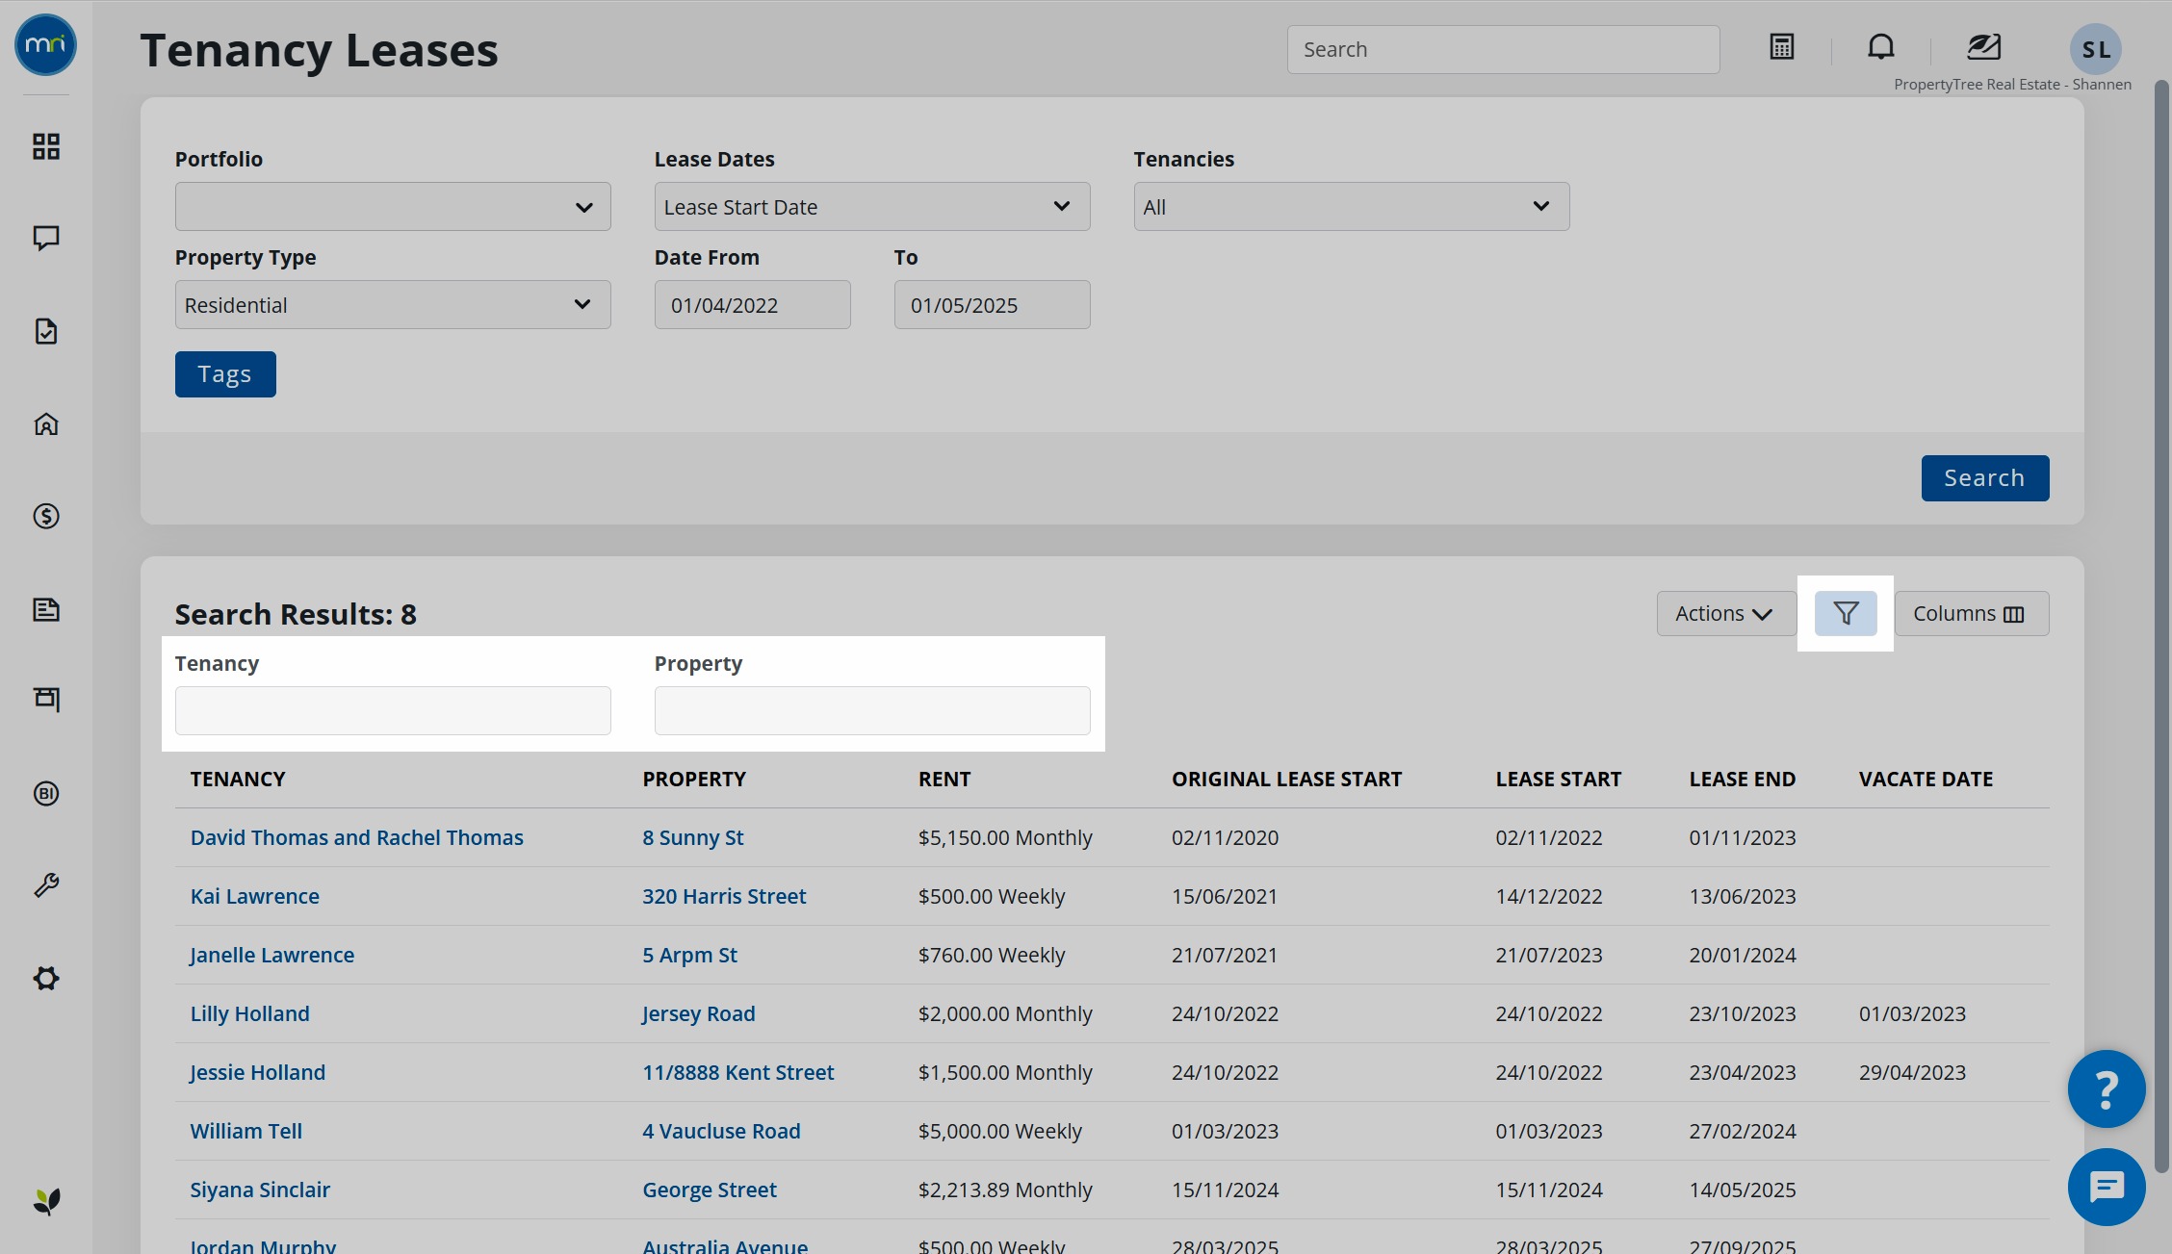Expand the Tenancies dropdown
The width and height of the screenshot is (2172, 1254).
pos(1352,207)
